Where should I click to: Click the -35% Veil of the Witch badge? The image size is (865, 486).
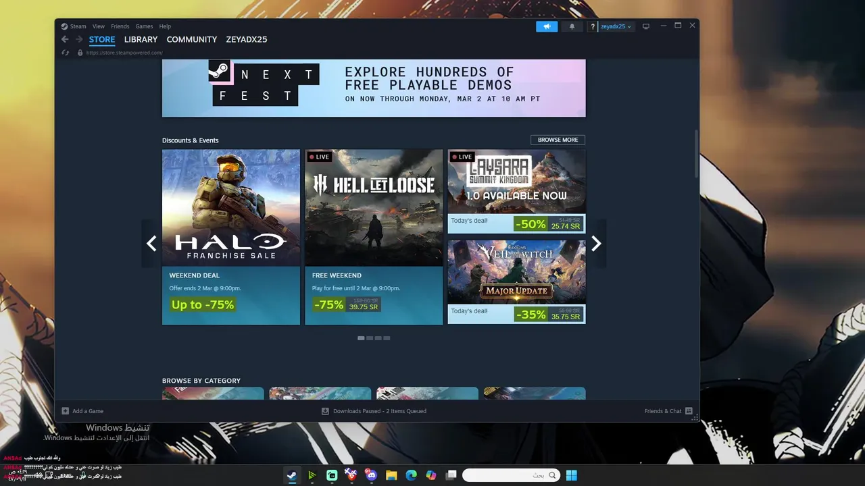pyautogui.click(x=530, y=315)
